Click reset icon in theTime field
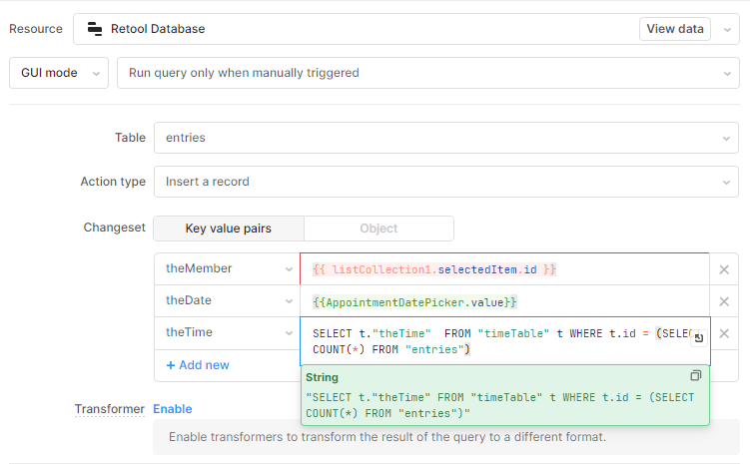The width and height of the screenshot is (750, 464). coord(699,338)
